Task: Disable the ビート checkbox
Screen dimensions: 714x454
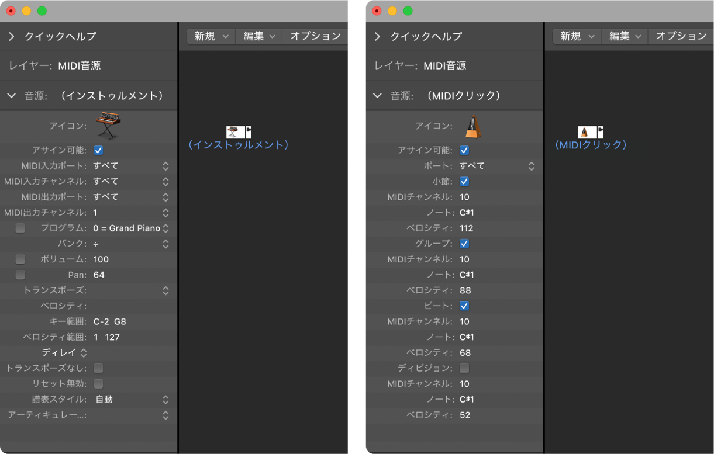Action: [465, 306]
